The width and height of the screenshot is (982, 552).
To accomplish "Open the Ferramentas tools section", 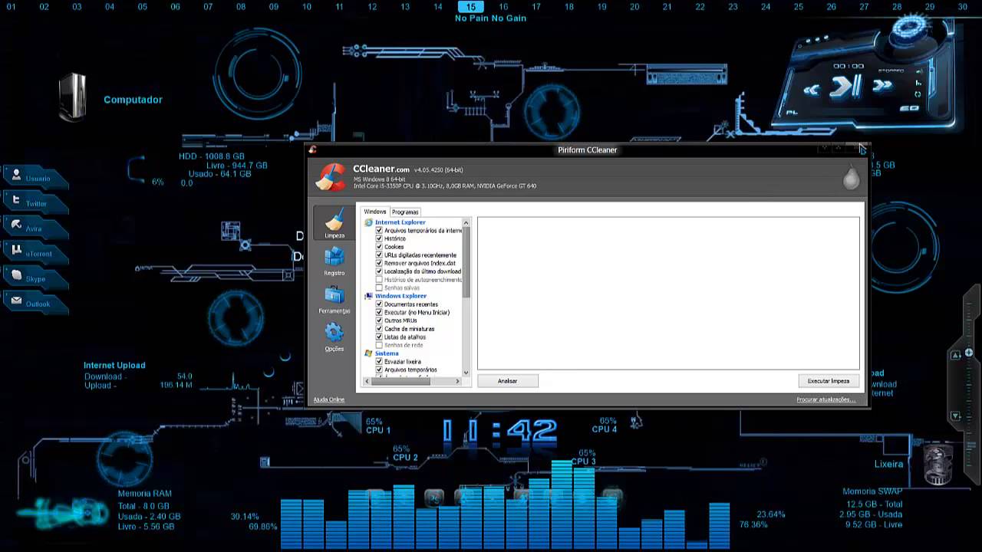I will [334, 299].
